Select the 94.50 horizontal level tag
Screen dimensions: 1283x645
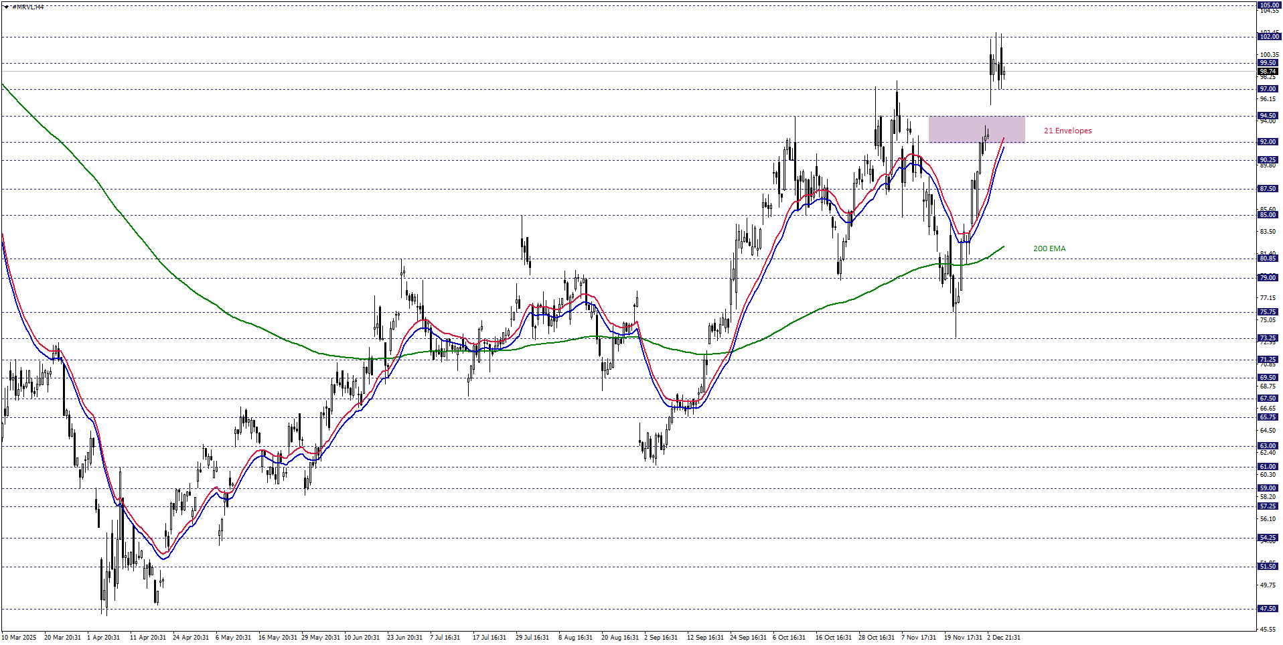point(1268,116)
